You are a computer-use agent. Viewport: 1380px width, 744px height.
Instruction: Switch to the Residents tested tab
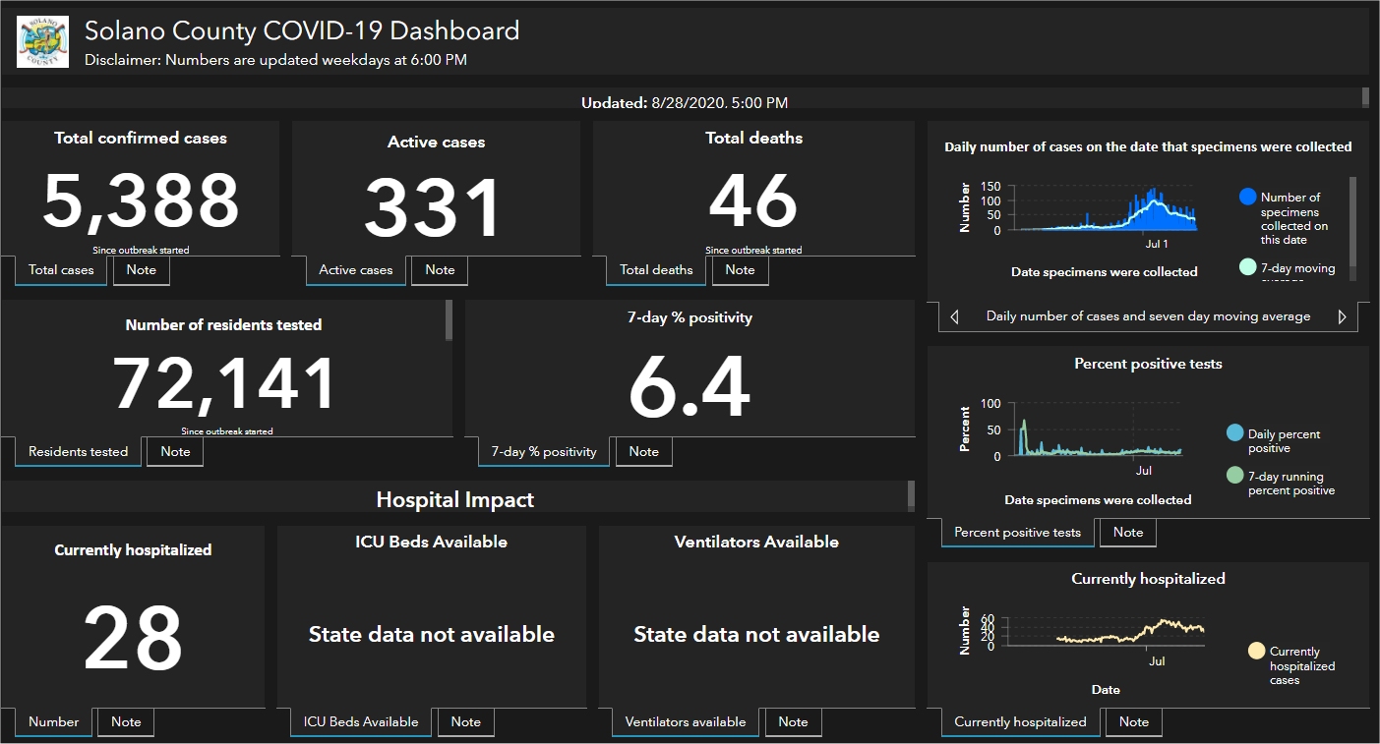78,452
